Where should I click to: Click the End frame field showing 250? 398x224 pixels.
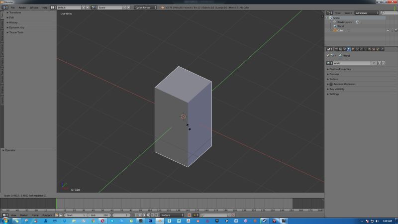click(x=99, y=215)
